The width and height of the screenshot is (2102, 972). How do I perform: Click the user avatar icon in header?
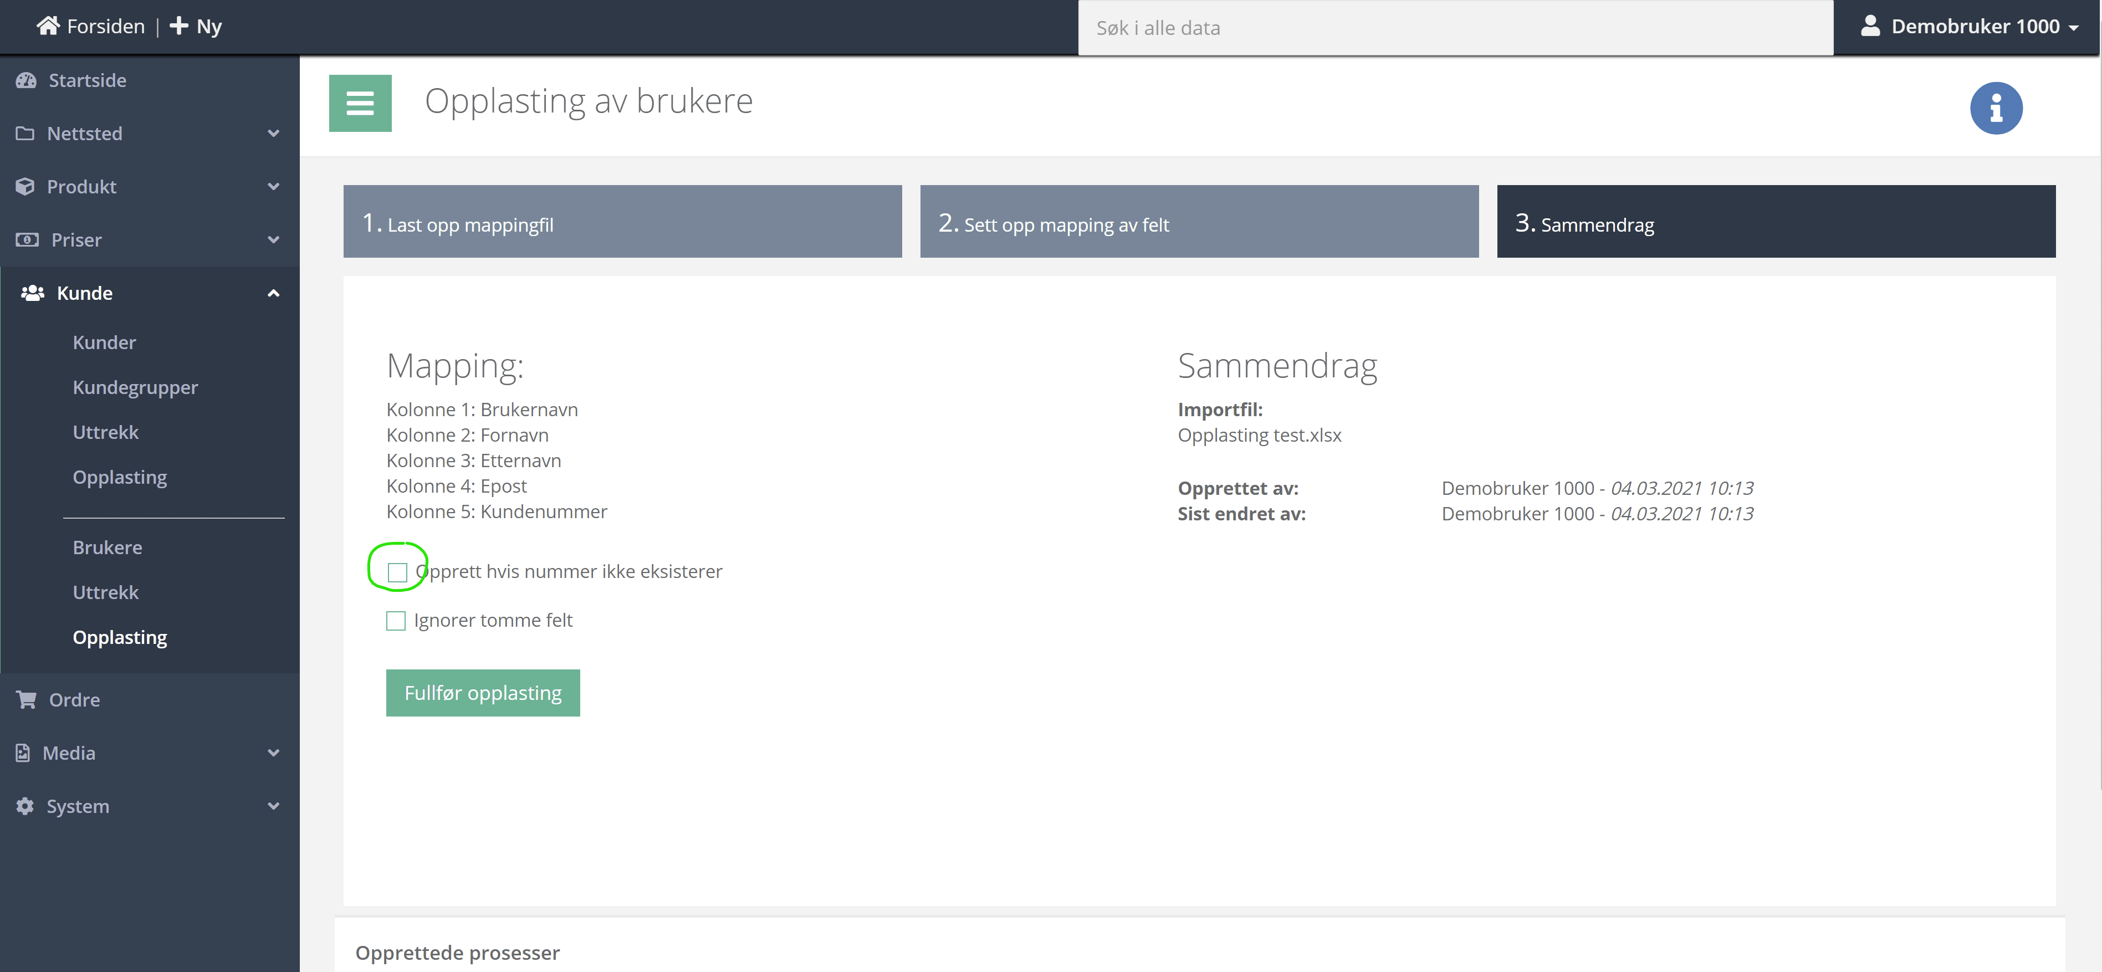click(1869, 26)
